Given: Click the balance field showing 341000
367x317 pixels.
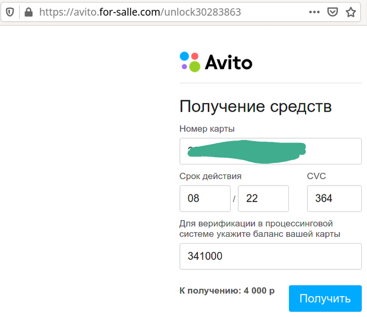Looking at the screenshot, I should tap(270, 256).
